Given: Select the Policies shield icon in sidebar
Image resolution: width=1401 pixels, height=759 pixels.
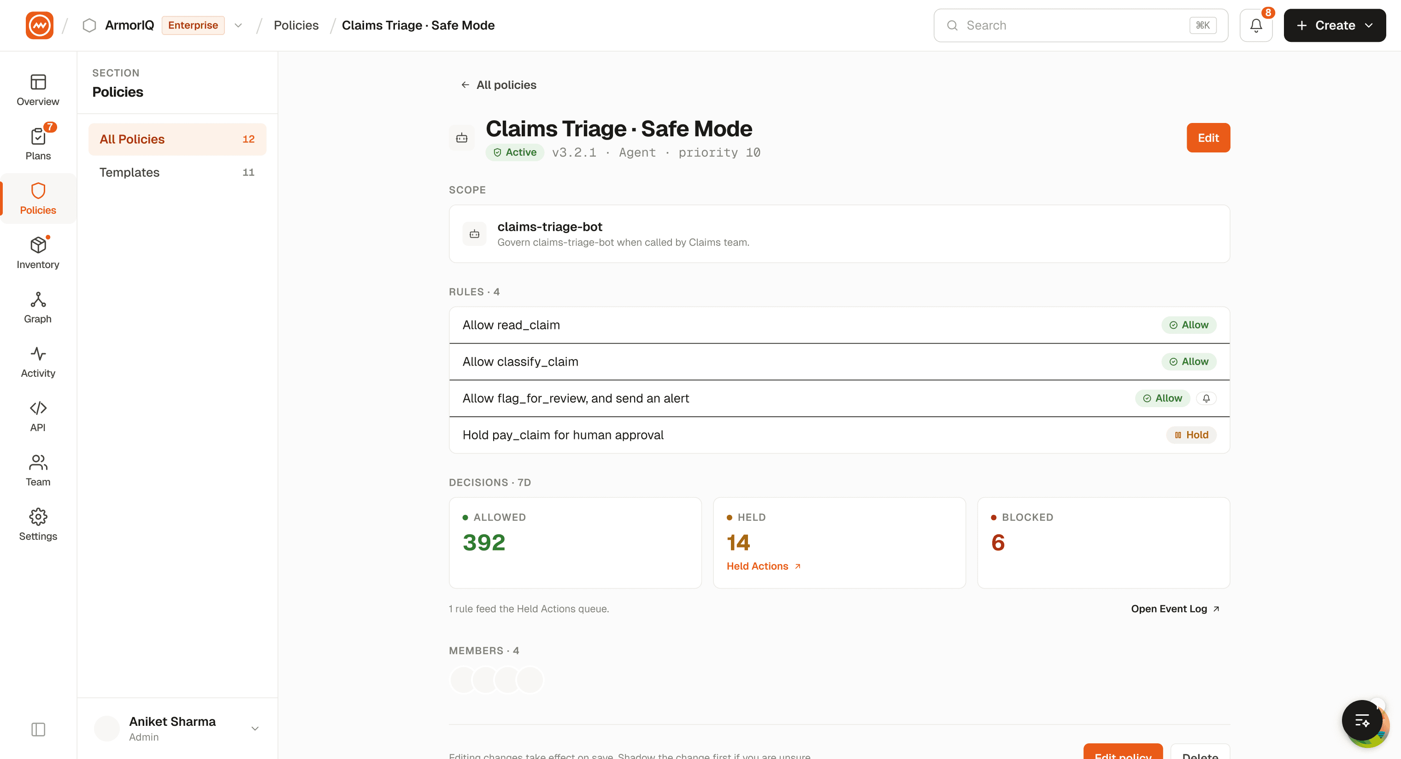Looking at the screenshot, I should [x=38, y=191].
